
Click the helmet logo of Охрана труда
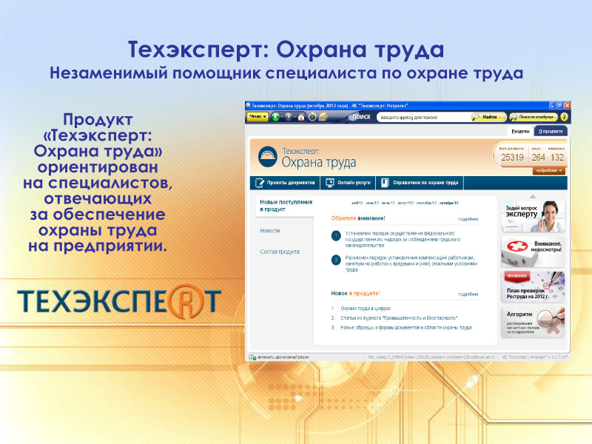tap(268, 156)
